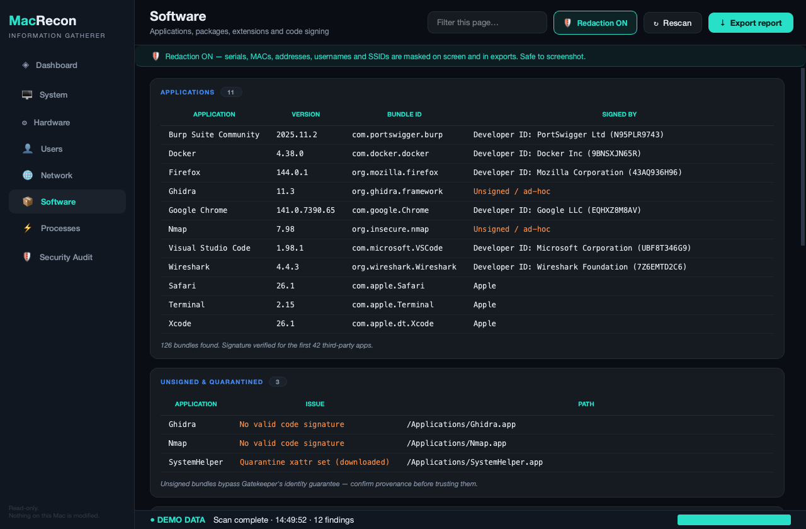
Task: Click the Users person icon
Action: coord(28,149)
